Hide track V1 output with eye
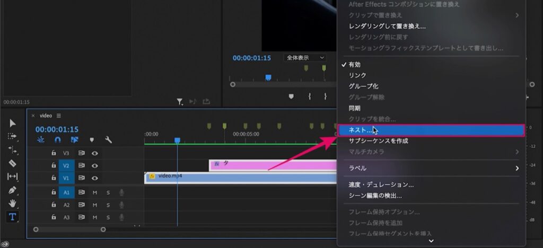 94,178
